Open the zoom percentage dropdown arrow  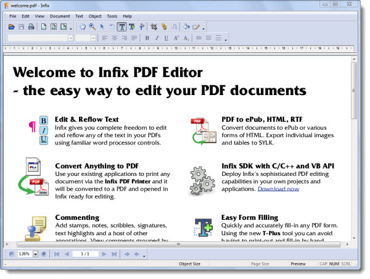point(35,254)
